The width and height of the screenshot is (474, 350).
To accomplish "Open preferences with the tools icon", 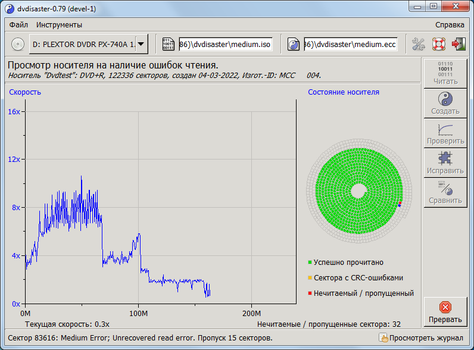I will click(419, 44).
